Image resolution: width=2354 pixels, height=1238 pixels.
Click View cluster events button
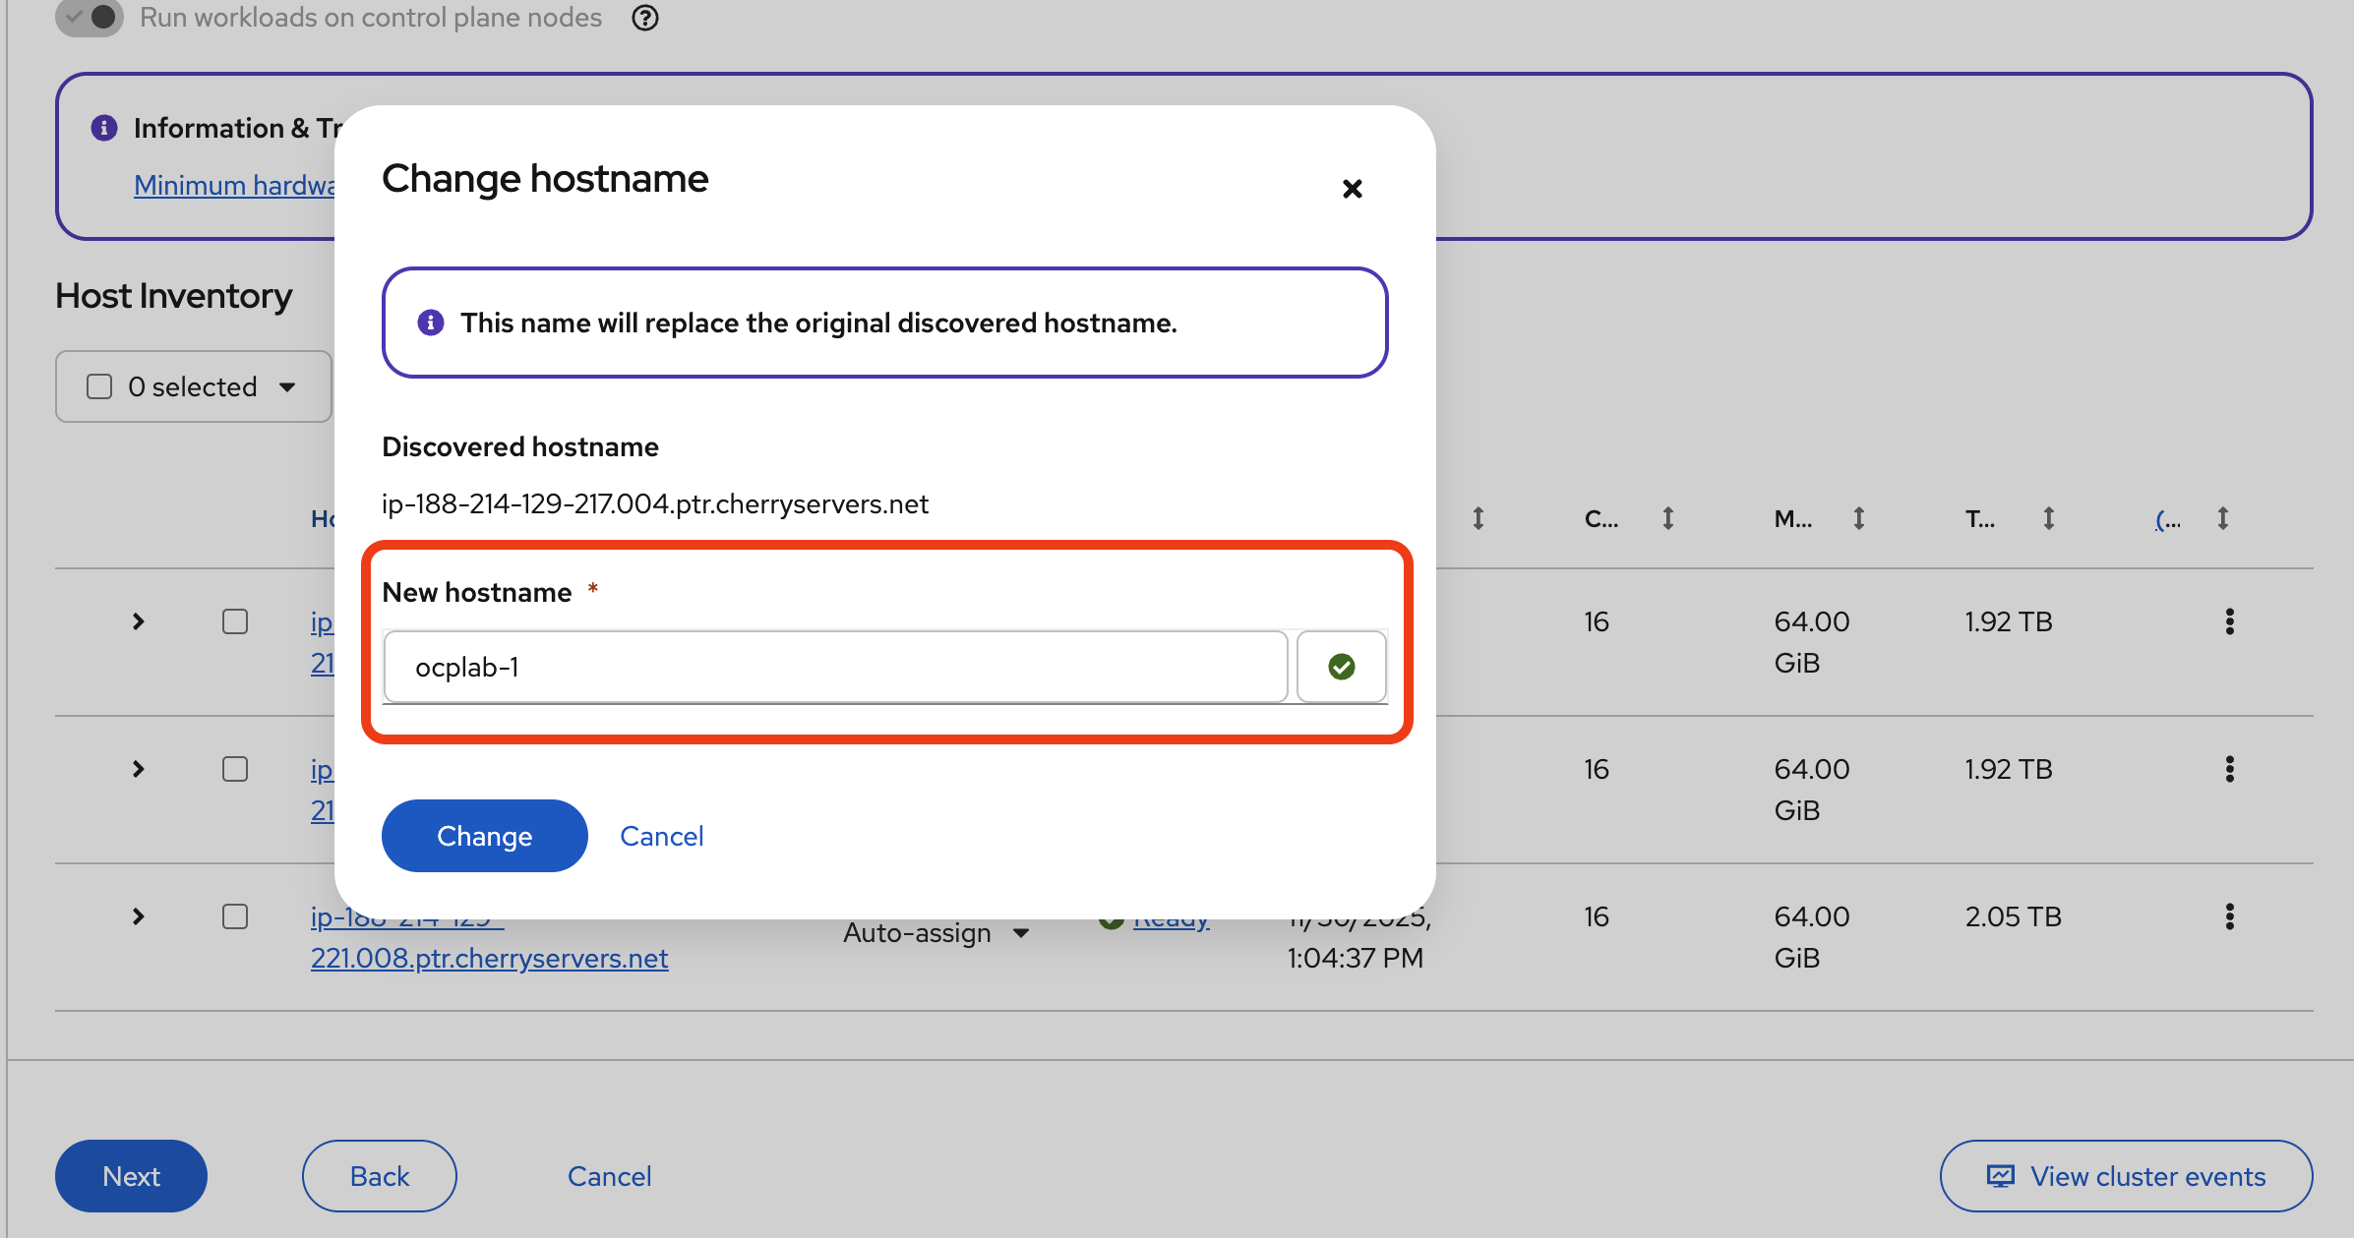click(x=2126, y=1176)
